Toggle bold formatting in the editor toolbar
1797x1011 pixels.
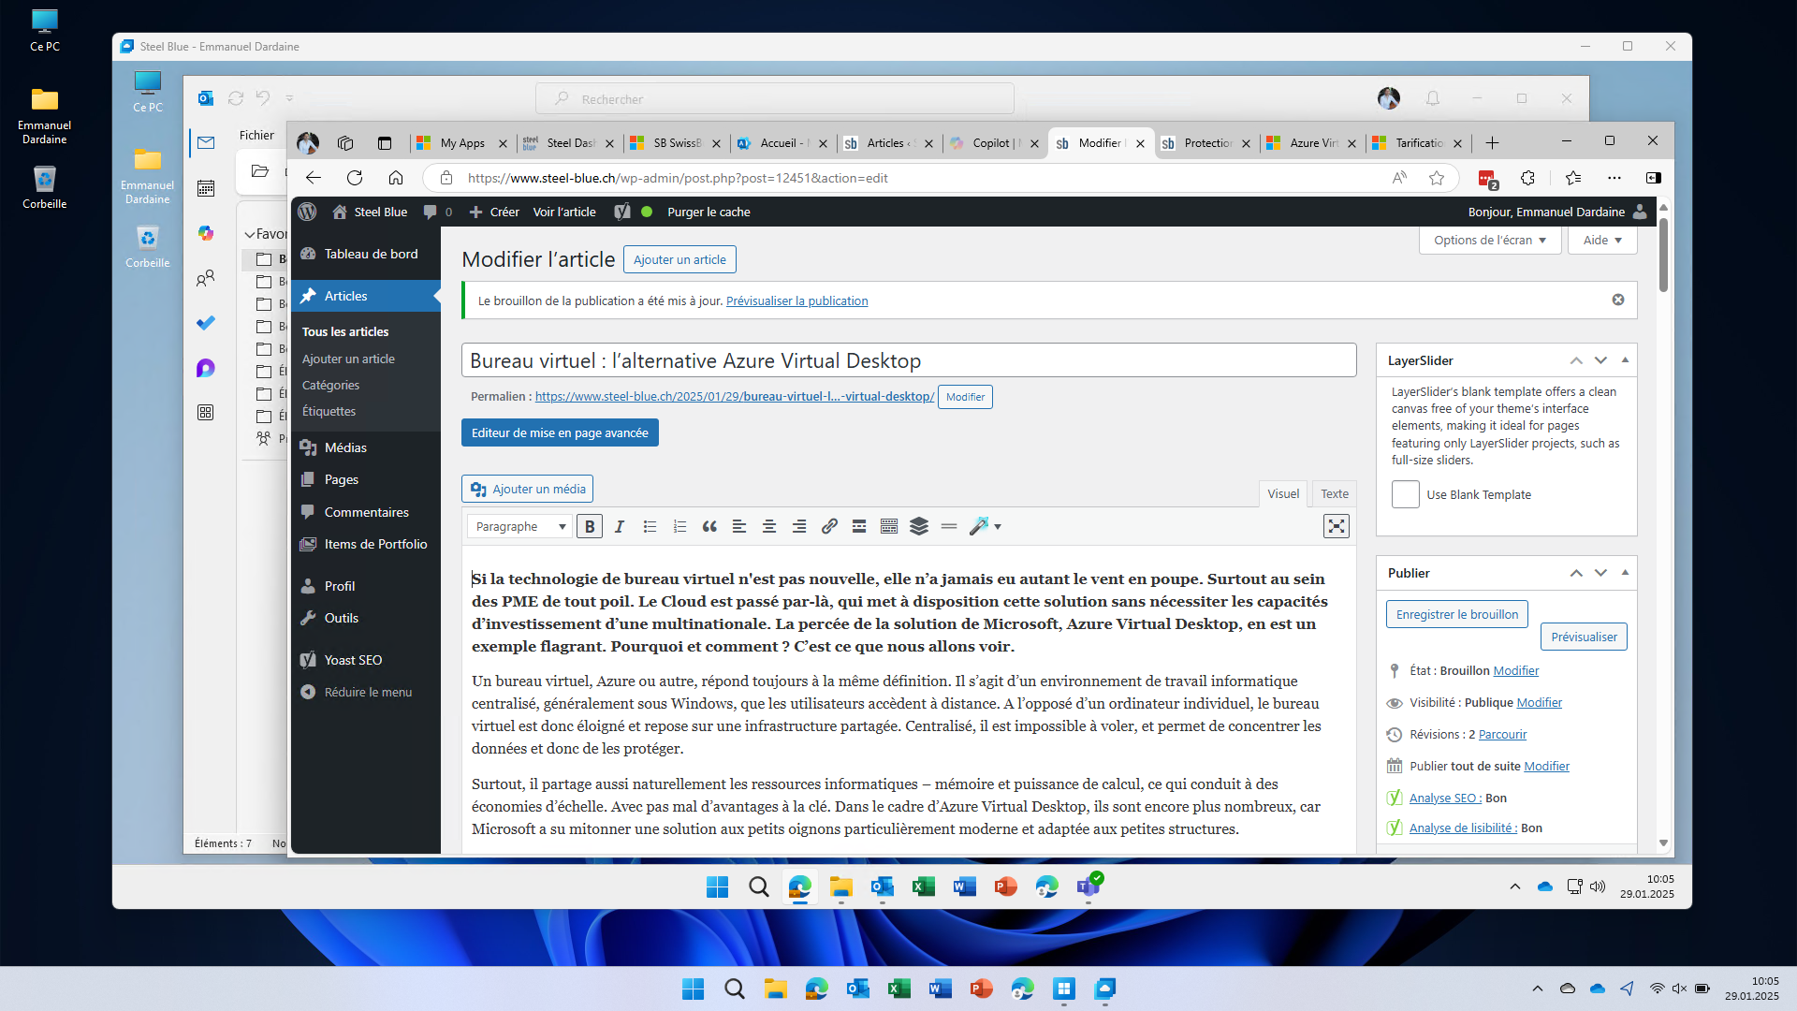click(x=590, y=527)
